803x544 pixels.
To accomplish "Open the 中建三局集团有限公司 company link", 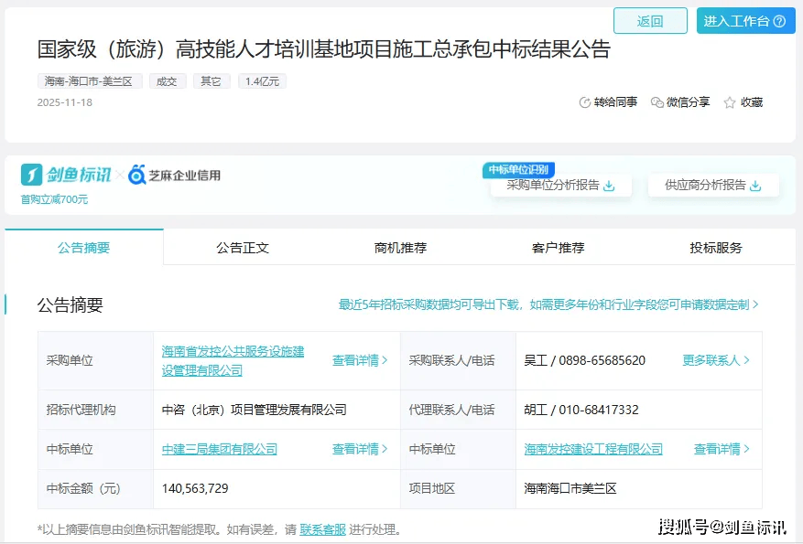I will point(220,449).
